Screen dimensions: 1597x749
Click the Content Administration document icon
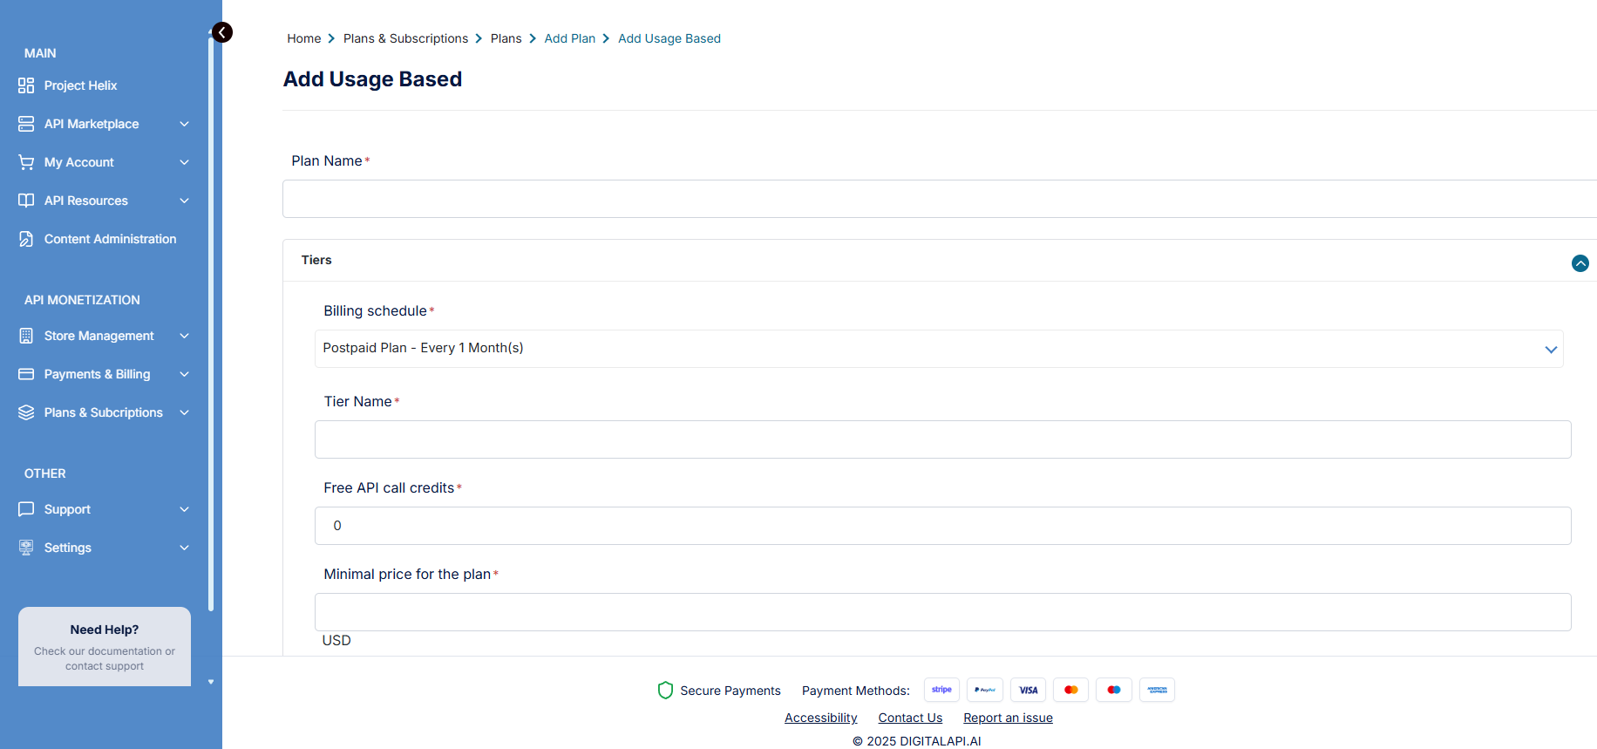(26, 239)
